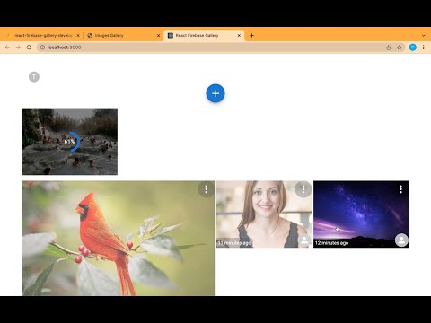Viewport: 431px width, 323px height.
Task: Open the options menu on the galaxy photo
Action: pyautogui.click(x=400, y=189)
